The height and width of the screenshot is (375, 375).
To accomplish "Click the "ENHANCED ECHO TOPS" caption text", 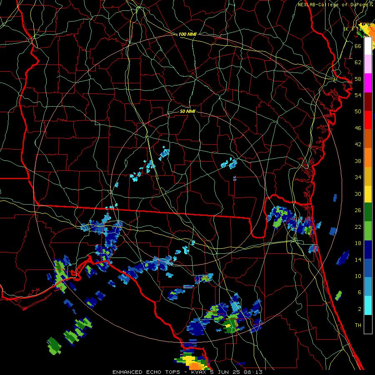I will pyautogui.click(x=146, y=372).
